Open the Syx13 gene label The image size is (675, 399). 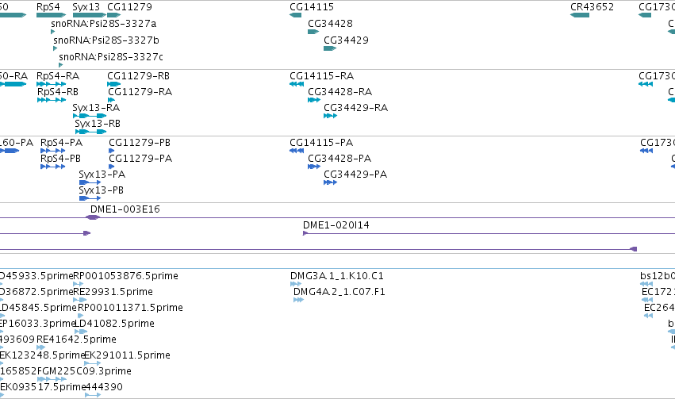[86, 7]
